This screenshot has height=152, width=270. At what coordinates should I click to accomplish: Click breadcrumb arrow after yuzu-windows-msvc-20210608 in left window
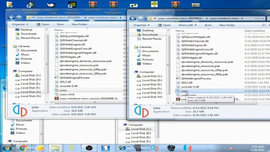coord(85,18)
